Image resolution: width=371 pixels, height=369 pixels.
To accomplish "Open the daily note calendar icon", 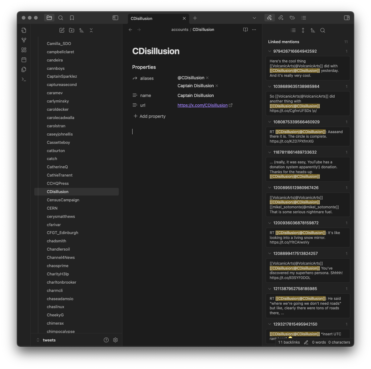I will [24, 60].
